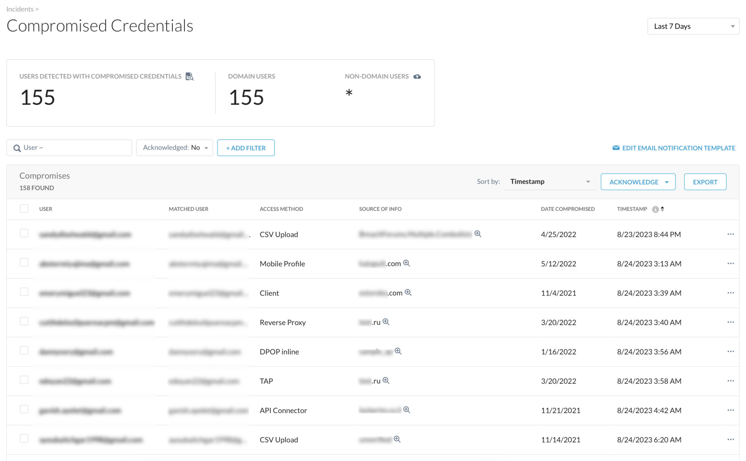Click the magnifier icon in the User filter field
Screen dimensions: 746x461
(17, 148)
